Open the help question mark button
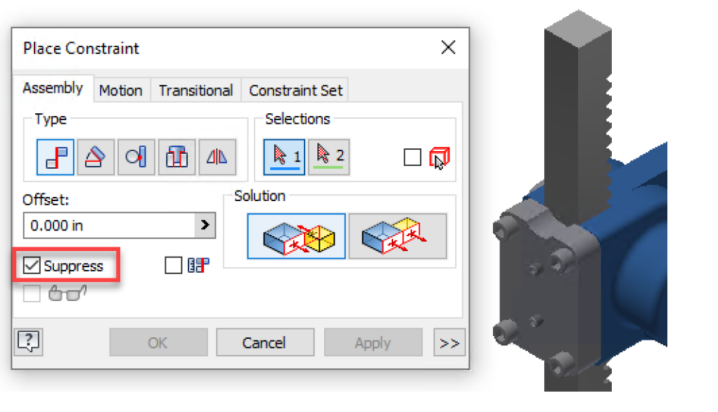Viewport: 718px width, 412px height. (29, 342)
